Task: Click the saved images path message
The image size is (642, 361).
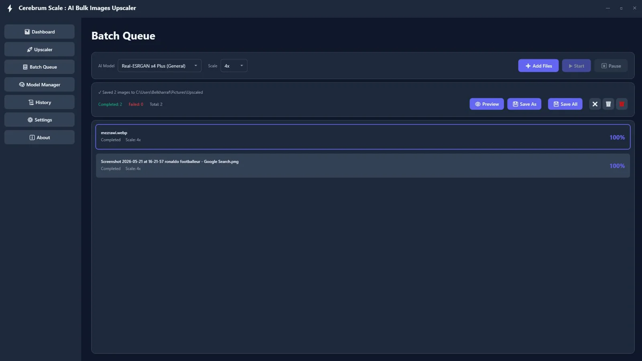Action: coord(150,92)
